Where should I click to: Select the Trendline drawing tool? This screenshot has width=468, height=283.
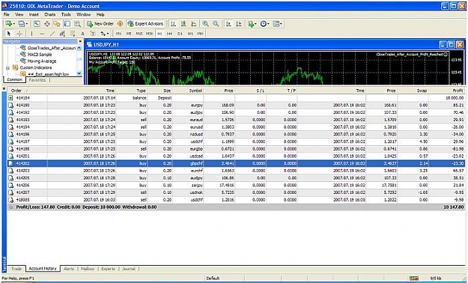click(x=52, y=34)
